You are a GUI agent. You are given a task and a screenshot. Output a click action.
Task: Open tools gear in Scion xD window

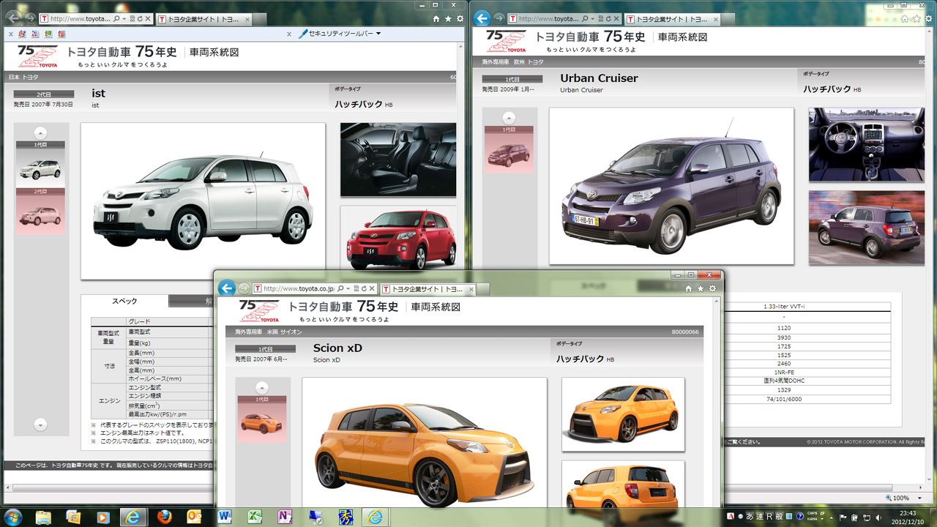click(x=713, y=288)
